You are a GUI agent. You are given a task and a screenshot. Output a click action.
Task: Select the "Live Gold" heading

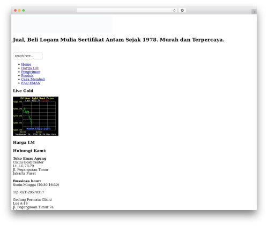(x=23, y=91)
